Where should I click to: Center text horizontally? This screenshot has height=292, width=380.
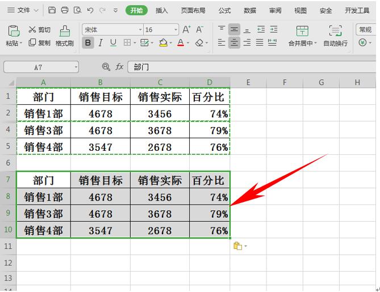pos(234,43)
